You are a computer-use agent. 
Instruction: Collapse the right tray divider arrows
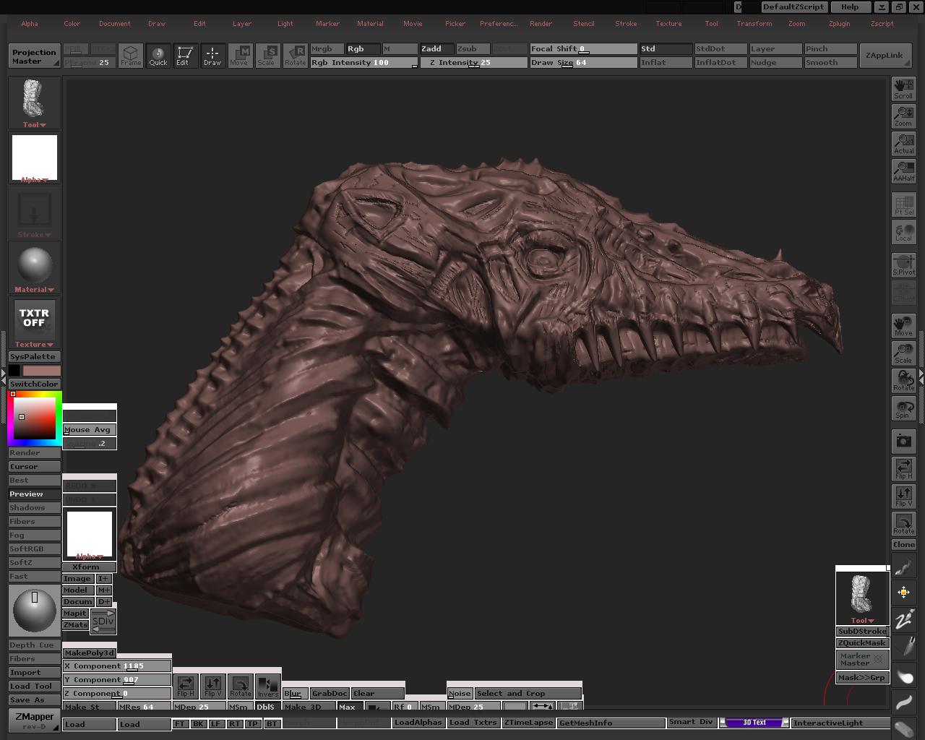pos(921,377)
